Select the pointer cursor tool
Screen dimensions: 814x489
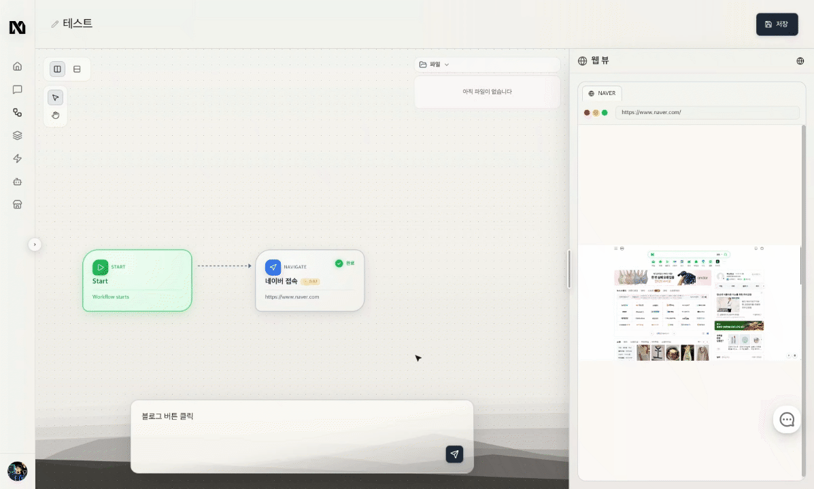pos(56,98)
